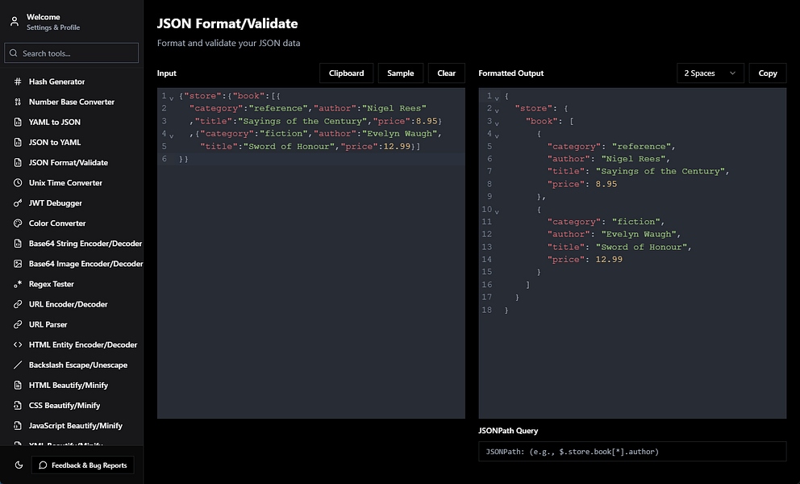Click the Sample button
Viewport: 800px width, 484px height.
pos(401,73)
